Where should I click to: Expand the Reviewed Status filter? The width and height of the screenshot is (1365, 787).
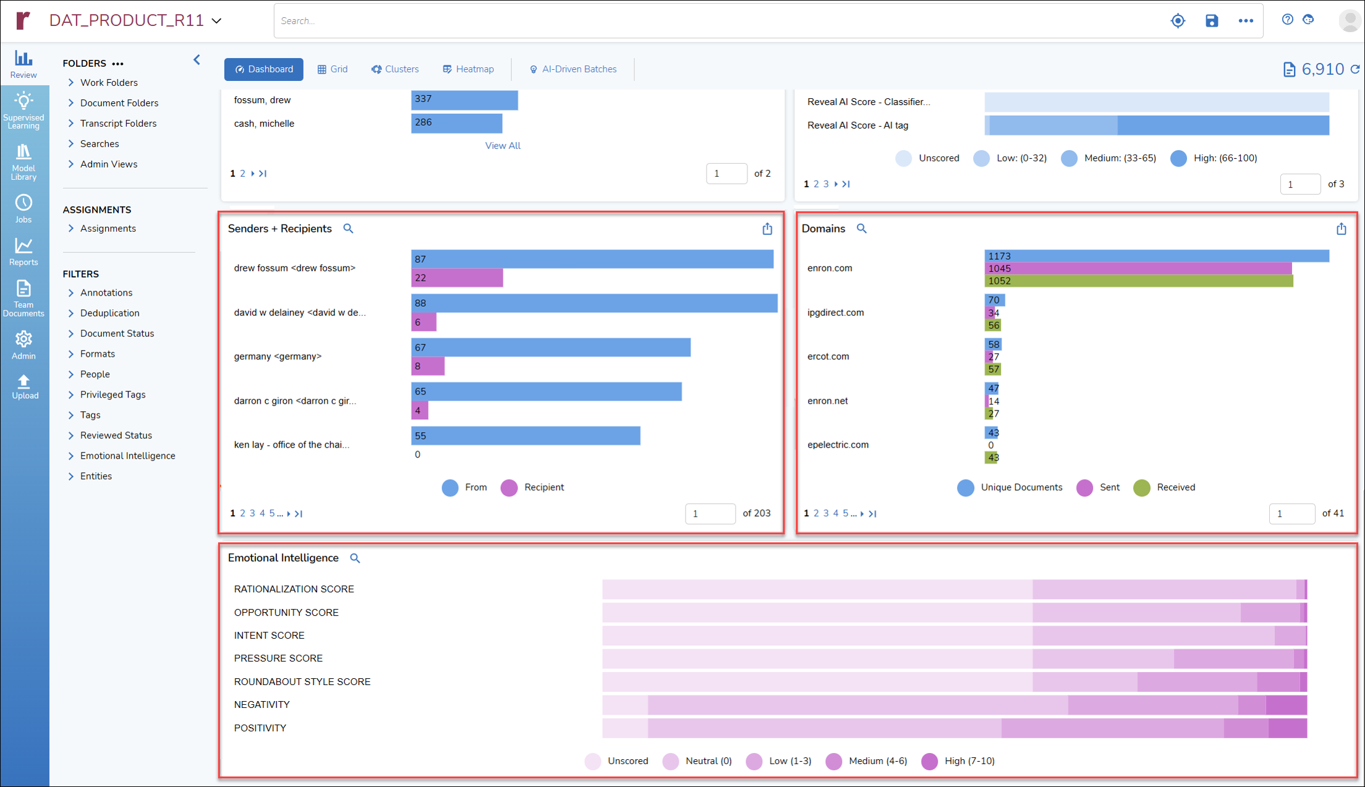71,435
